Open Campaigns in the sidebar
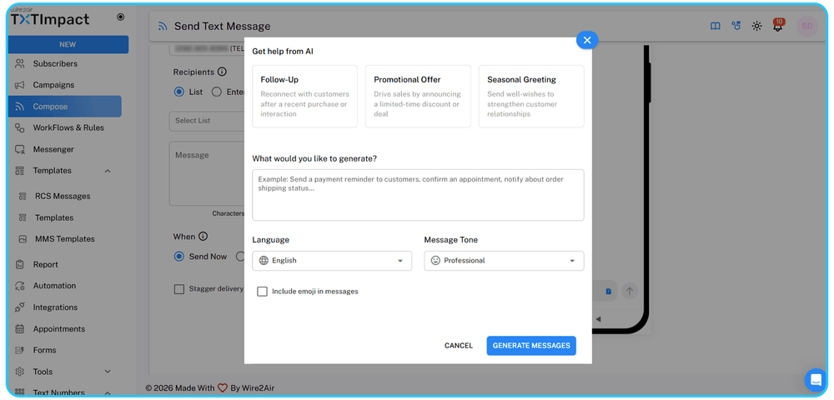834x400 pixels. click(53, 85)
